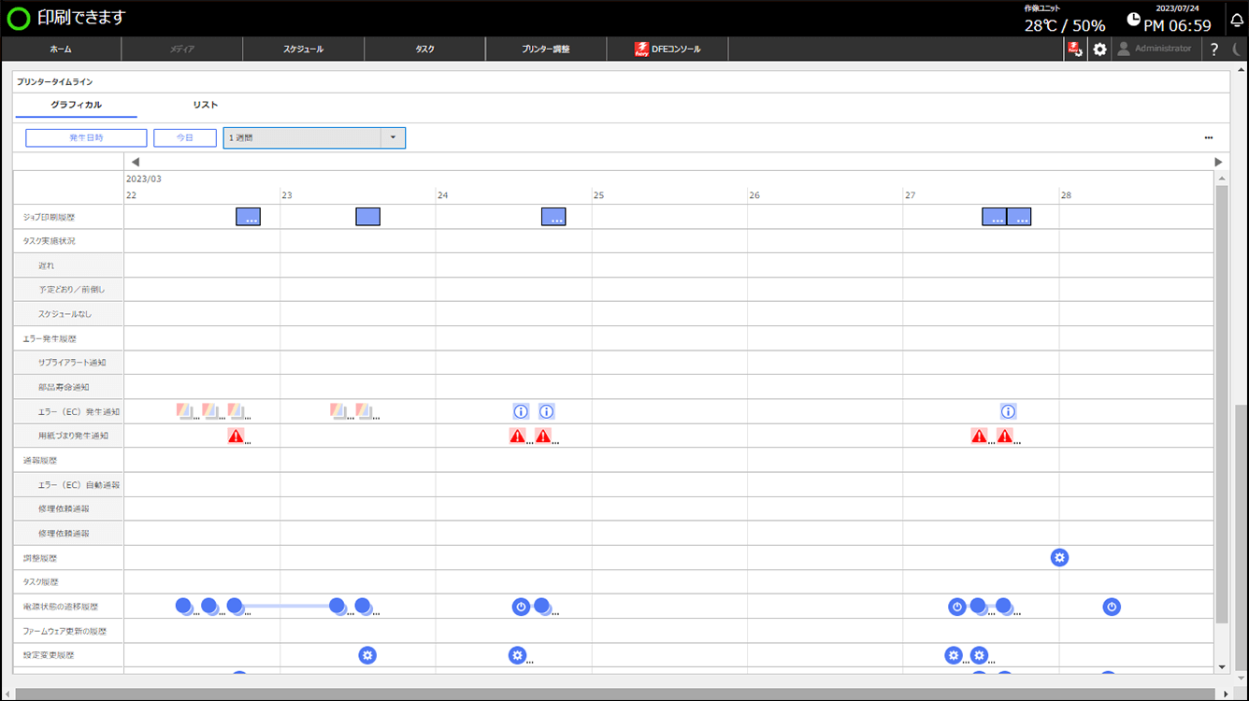Select the March 23 job print block

pyautogui.click(x=367, y=217)
